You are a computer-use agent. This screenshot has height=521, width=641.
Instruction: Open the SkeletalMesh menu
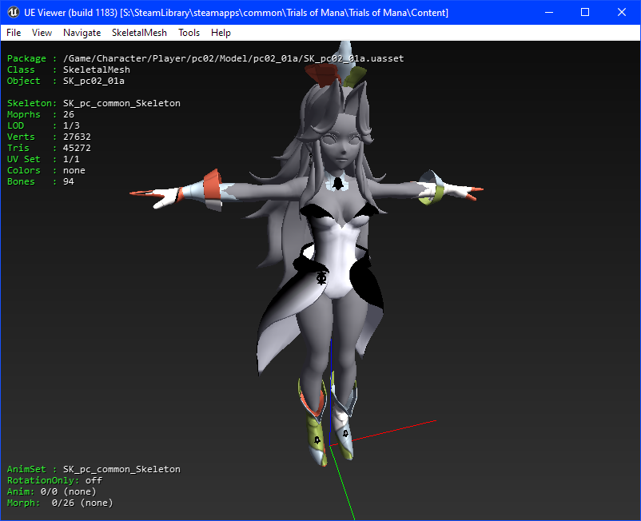point(139,33)
